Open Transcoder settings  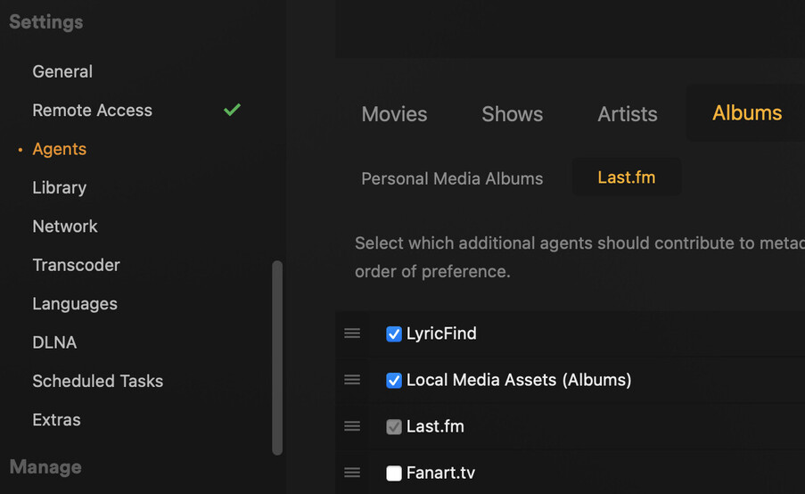pyautogui.click(x=76, y=265)
